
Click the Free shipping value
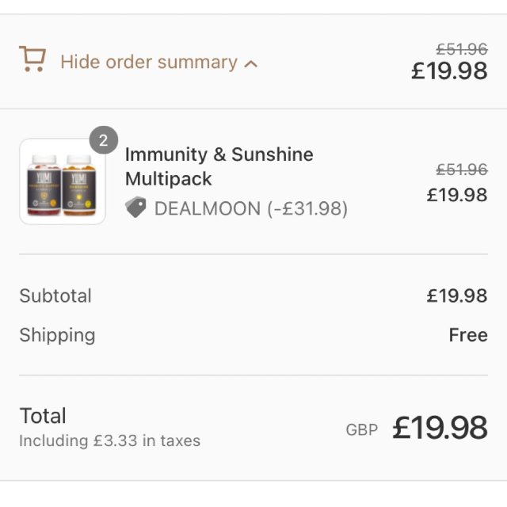point(467,335)
